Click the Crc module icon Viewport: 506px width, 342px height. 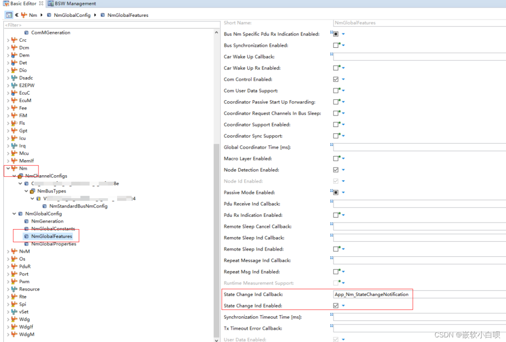[14, 40]
